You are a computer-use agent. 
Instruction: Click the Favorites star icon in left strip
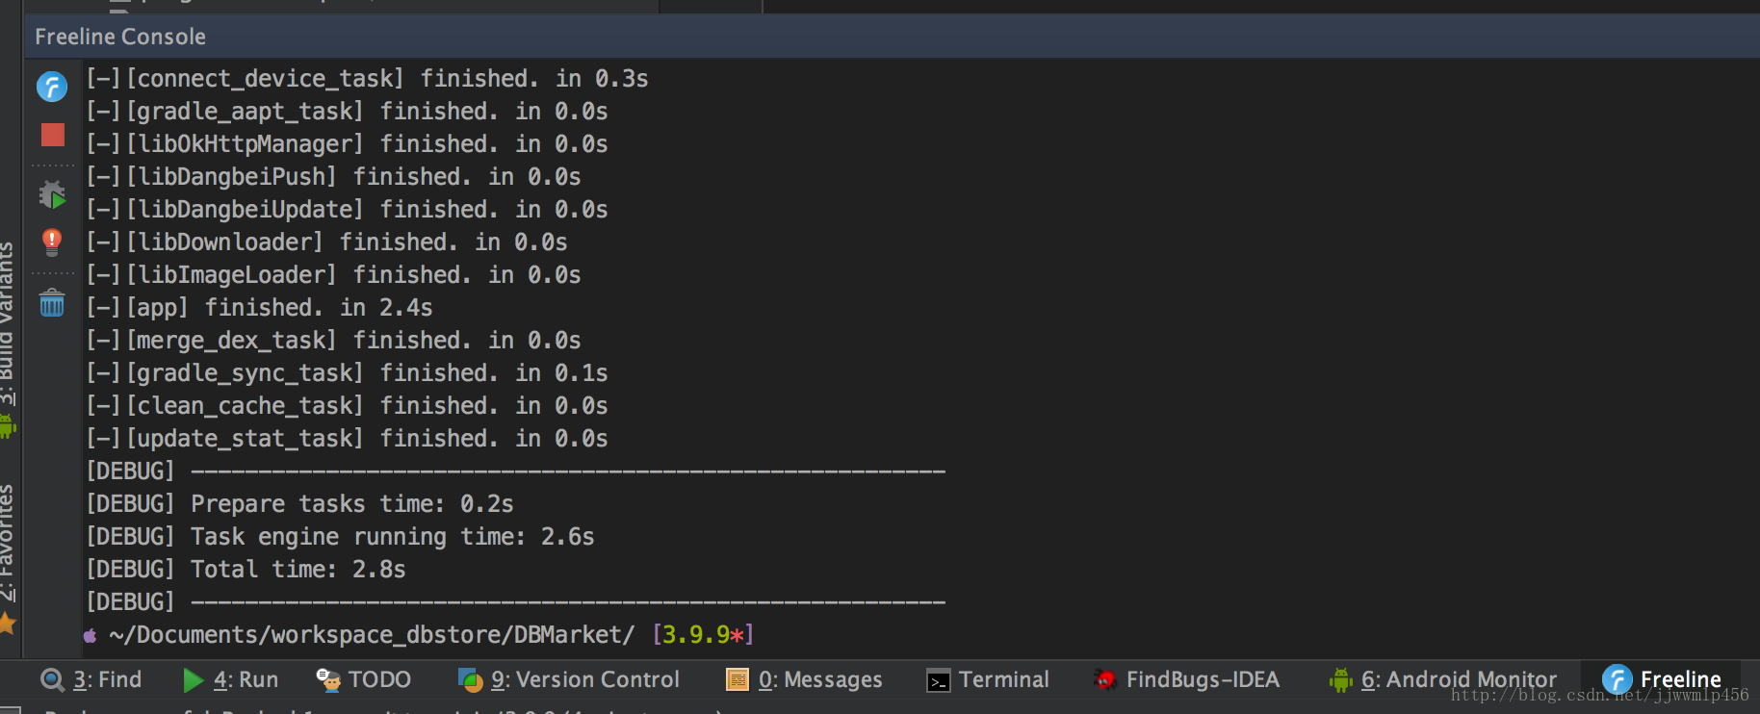tap(8, 624)
